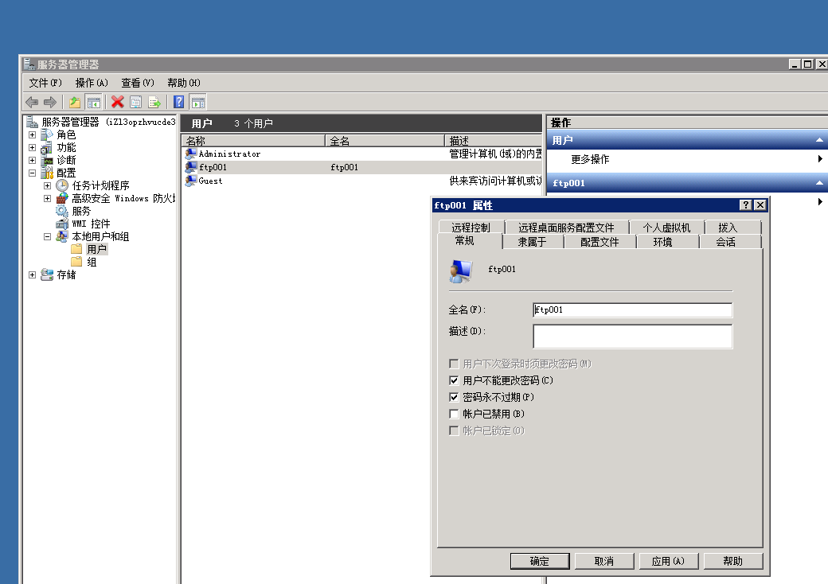The image size is (828, 584).
Task: Uncheck the 用户不能更改密码 checkbox
Action: click(x=454, y=380)
